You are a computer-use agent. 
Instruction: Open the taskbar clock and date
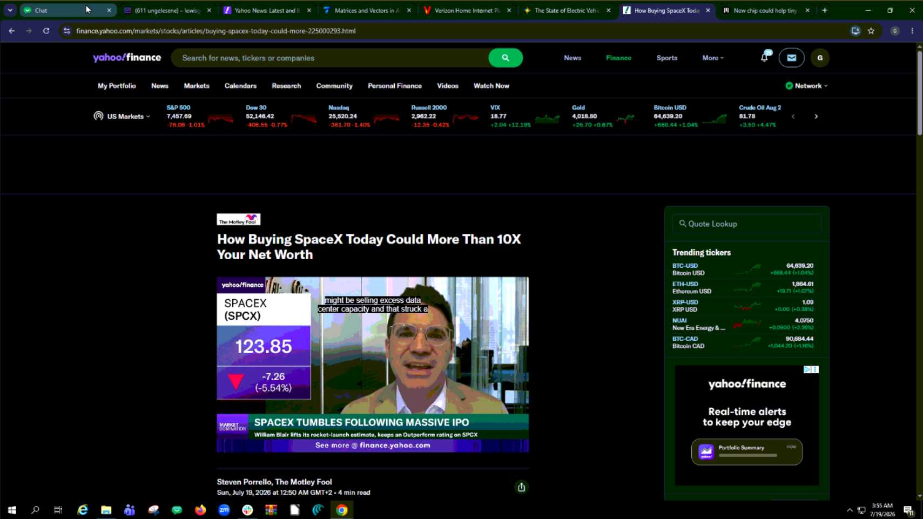pyautogui.click(x=882, y=510)
